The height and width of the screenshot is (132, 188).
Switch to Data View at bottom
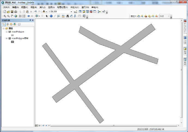pos(37,125)
